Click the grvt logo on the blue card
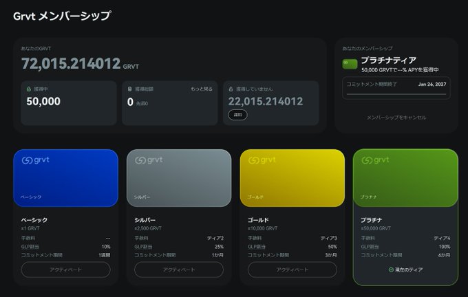The height and width of the screenshot is (297, 468). tap(36, 160)
